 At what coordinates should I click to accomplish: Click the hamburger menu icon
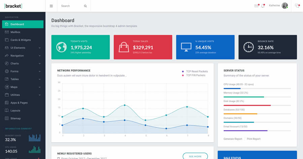click(51, 6)
